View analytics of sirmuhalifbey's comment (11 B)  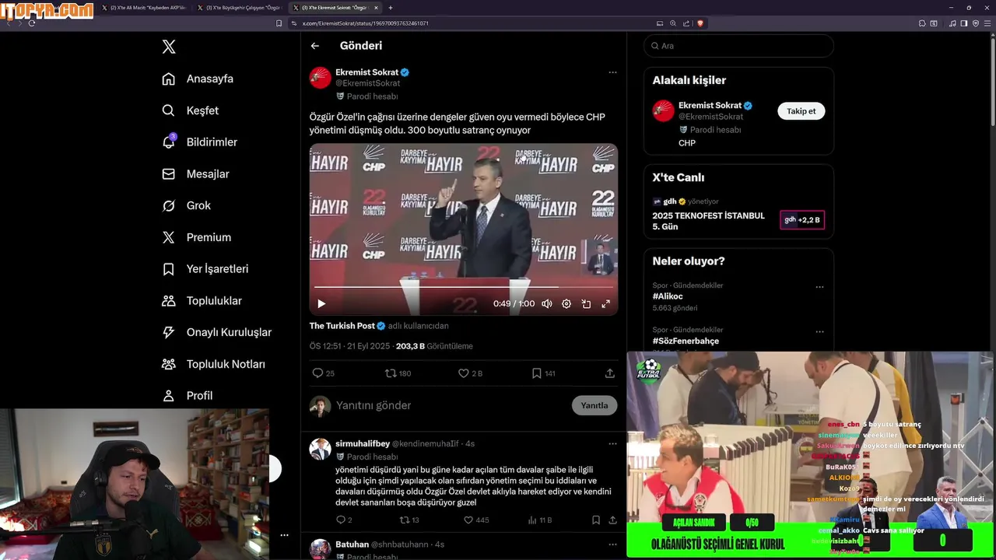pos(540,520)
